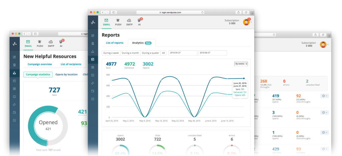Switch to List of reports tab
Image resolution: width=342 pixels, height=156 pixels.
click(x=115, y=43)
